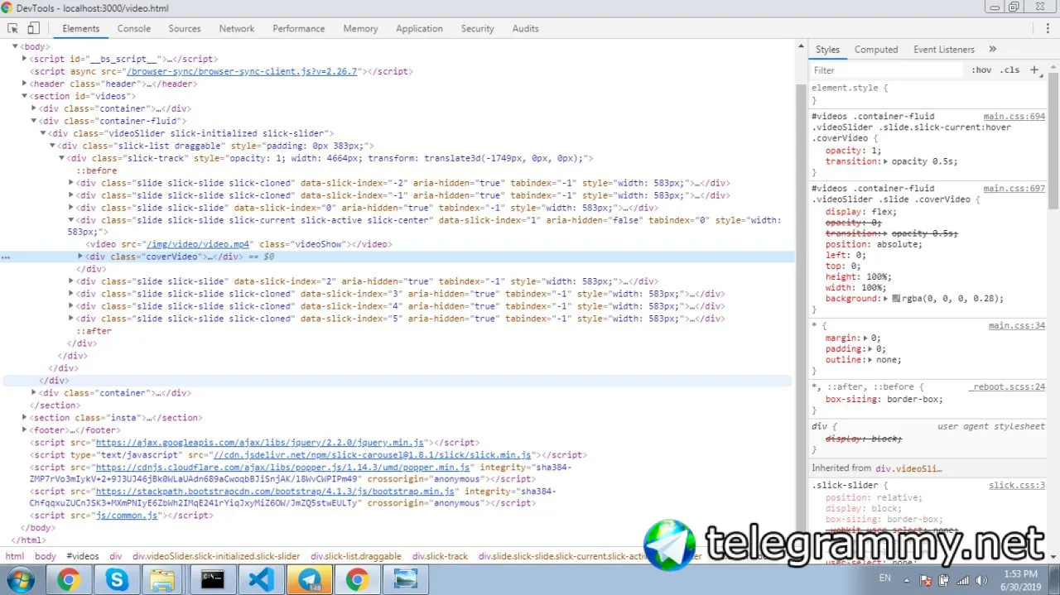Collapse the section id="videos" node

click(x=24, y=96)
